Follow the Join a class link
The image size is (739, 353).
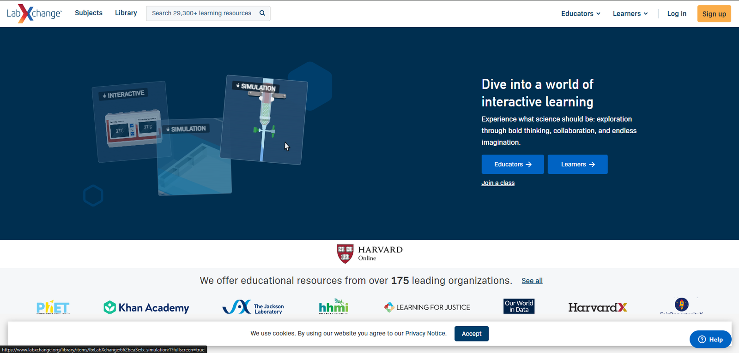tap(498, 183)
